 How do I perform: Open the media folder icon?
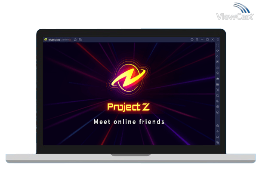point(218,95)
